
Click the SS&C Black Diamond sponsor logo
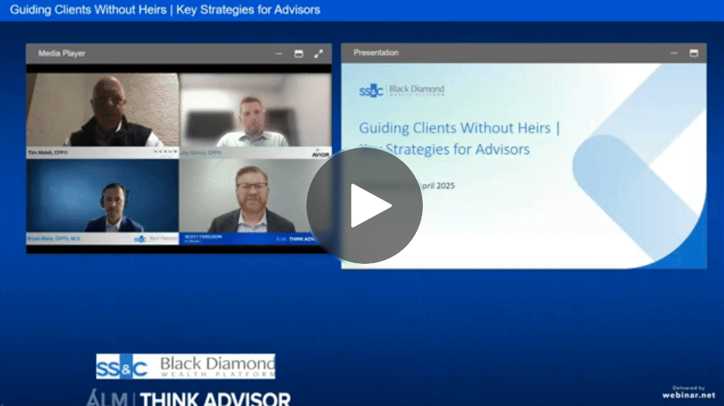point(185,367)
